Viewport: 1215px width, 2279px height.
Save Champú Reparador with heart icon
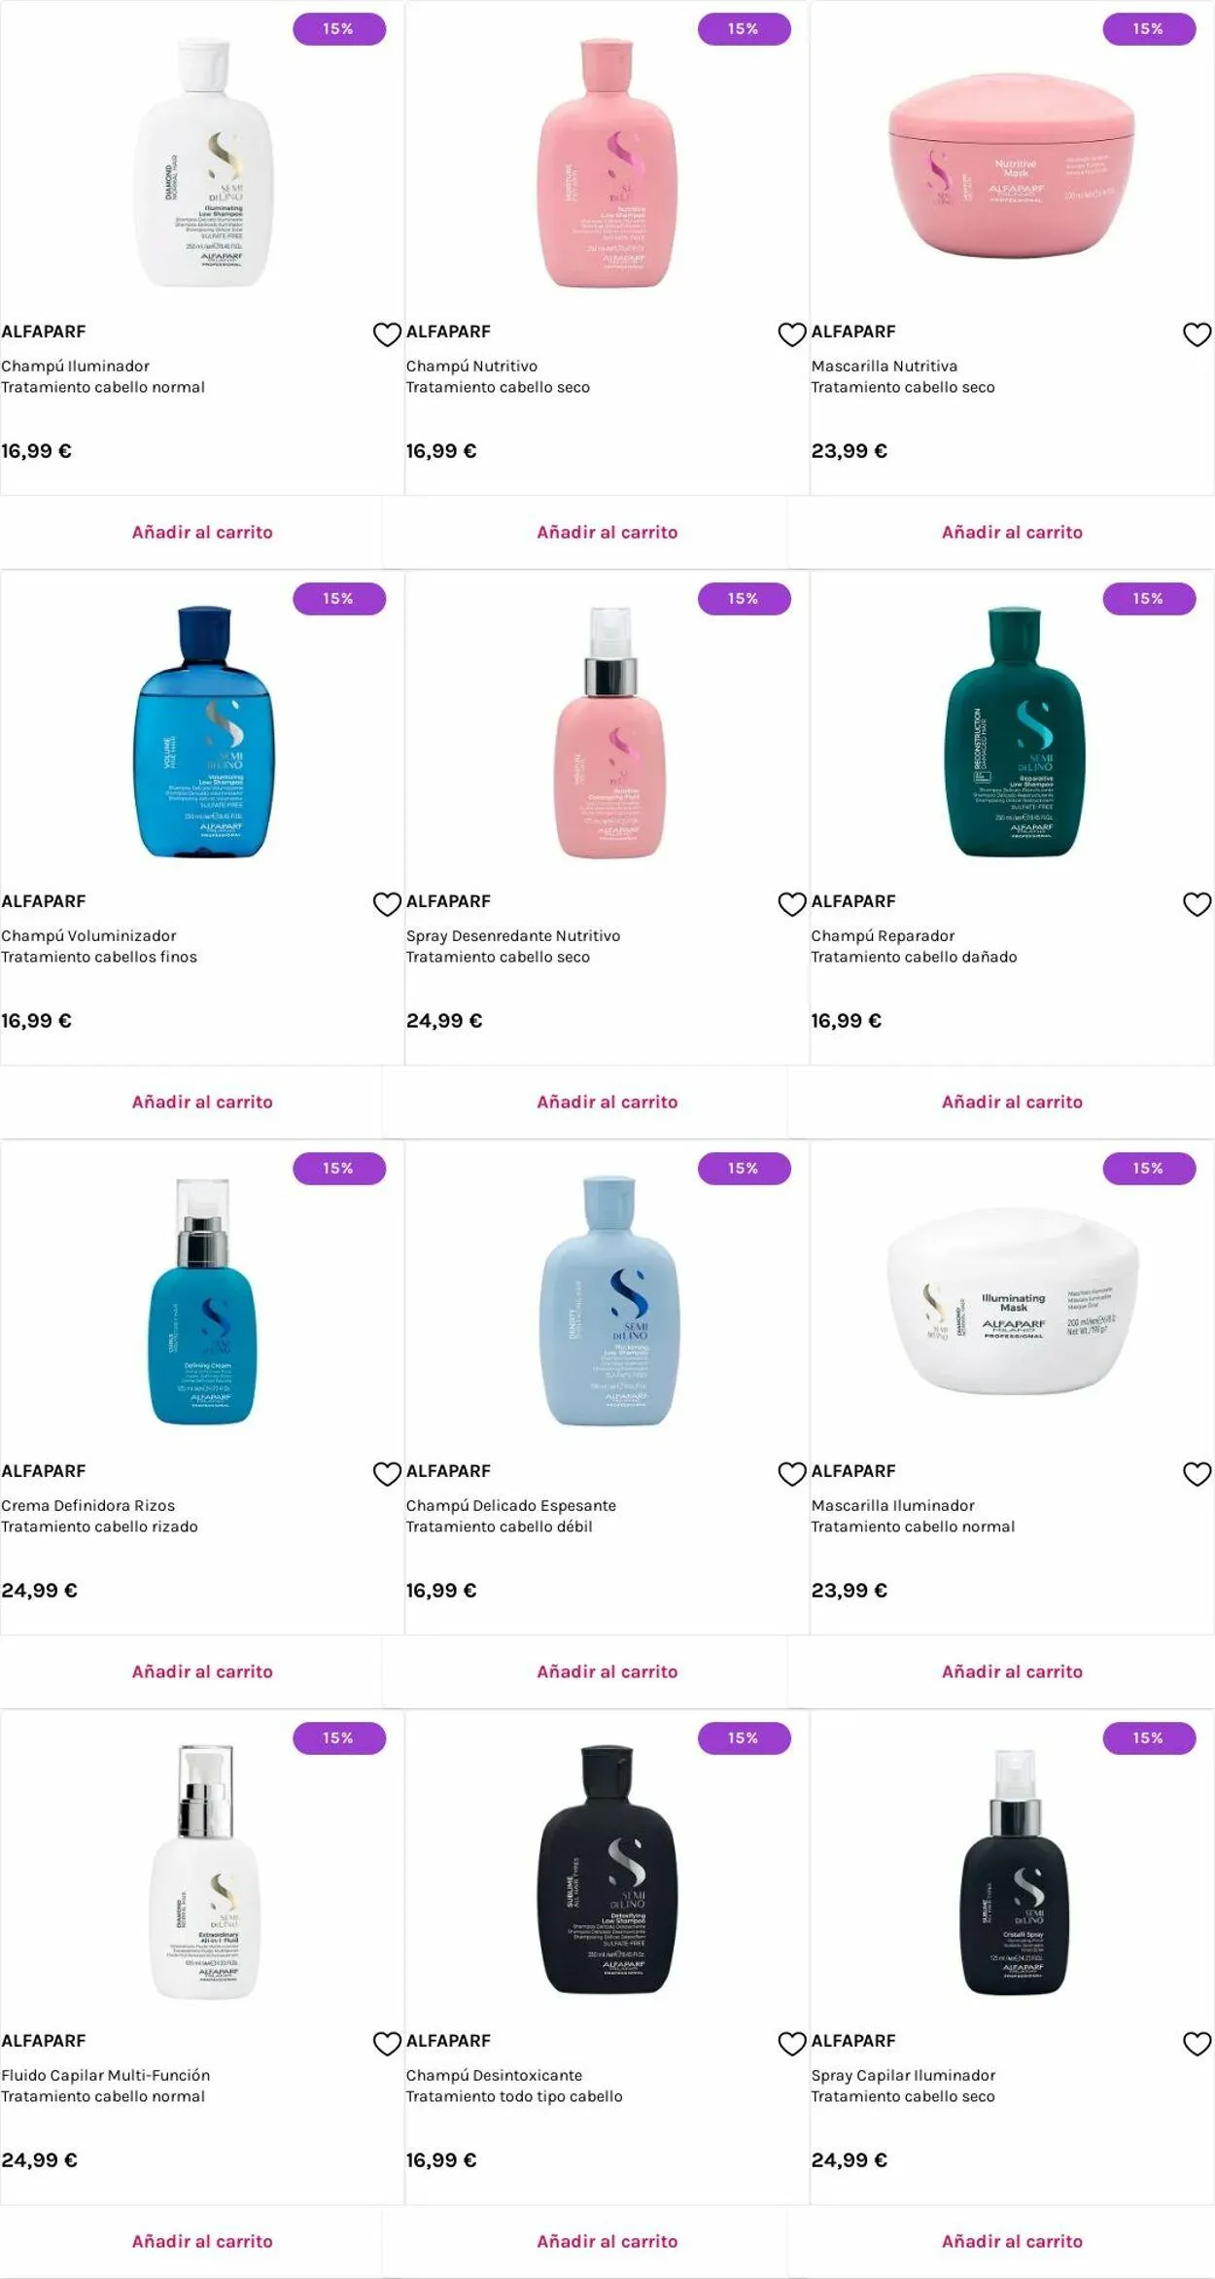coord(1197,904)
